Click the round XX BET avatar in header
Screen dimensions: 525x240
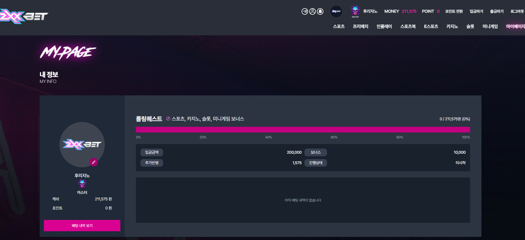(x=336, y=11)
